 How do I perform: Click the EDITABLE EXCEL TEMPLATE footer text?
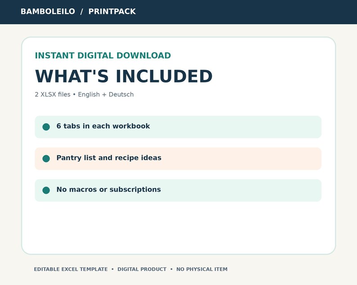coord(71,269)
